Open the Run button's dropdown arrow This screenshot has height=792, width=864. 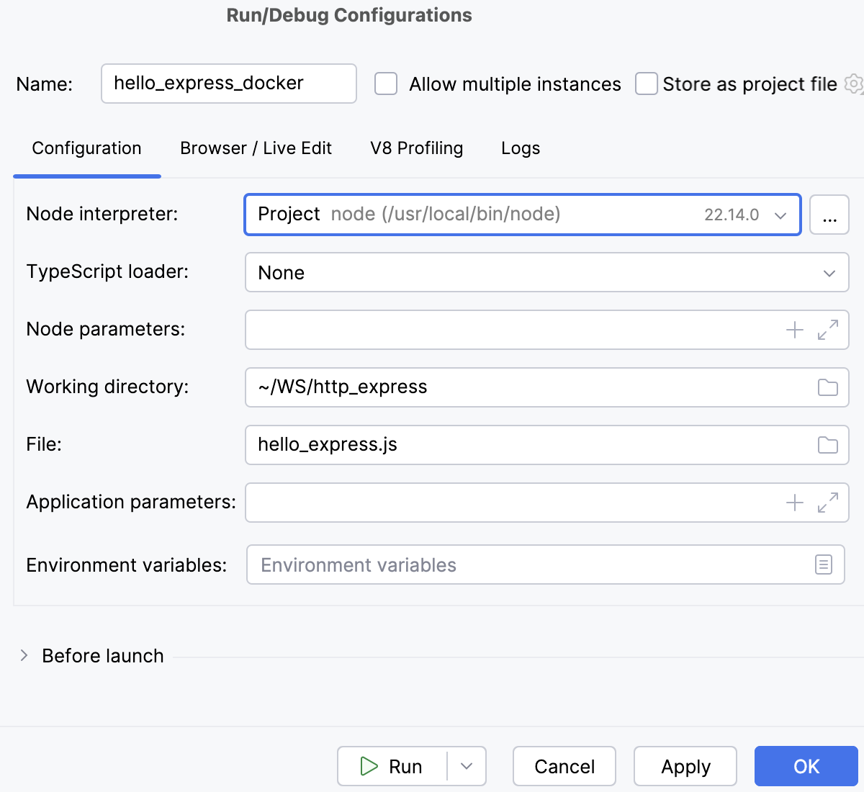click(x=467, y=766)
